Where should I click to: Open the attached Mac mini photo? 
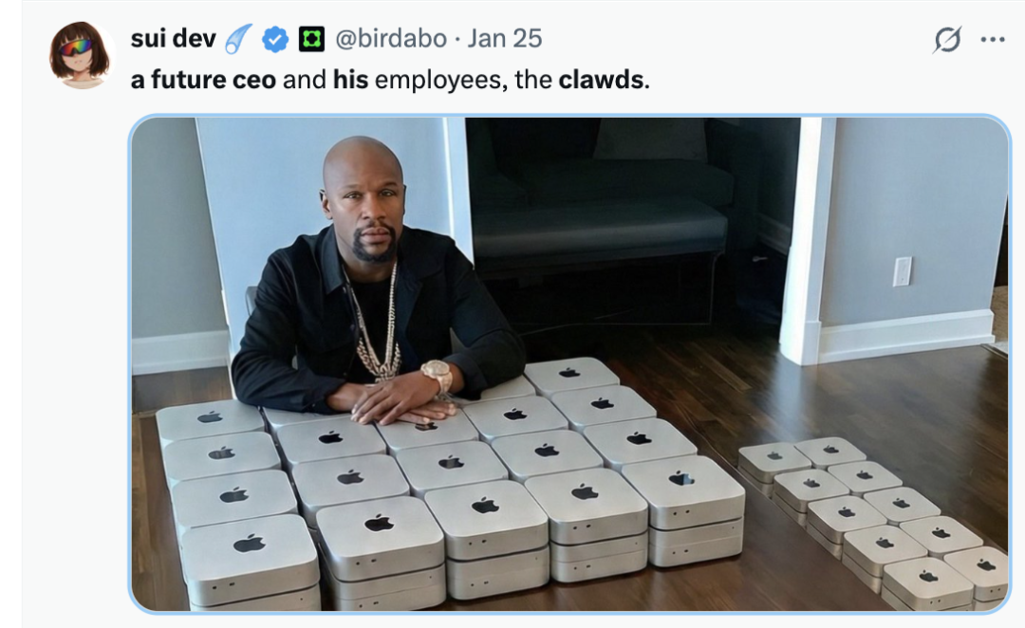point(569,364)
